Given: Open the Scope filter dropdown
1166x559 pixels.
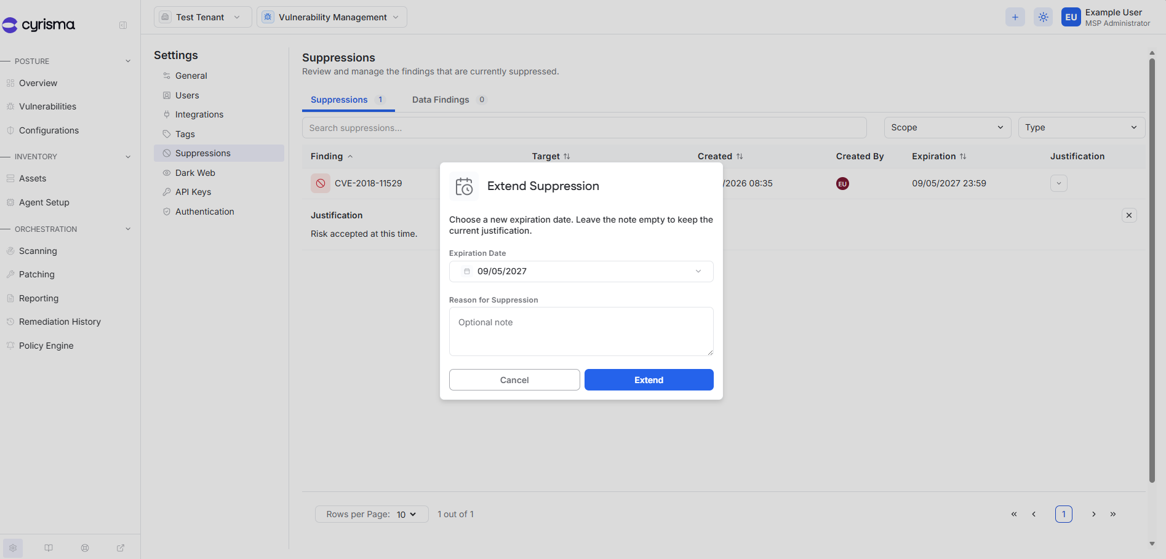Looking at the screenshot, I should (x=948, y=127).
